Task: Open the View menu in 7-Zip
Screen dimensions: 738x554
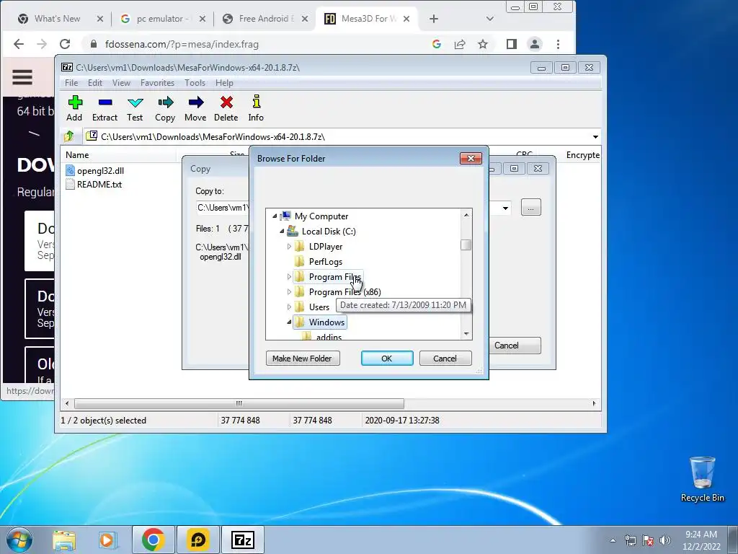Action: (x=121, y=83)
